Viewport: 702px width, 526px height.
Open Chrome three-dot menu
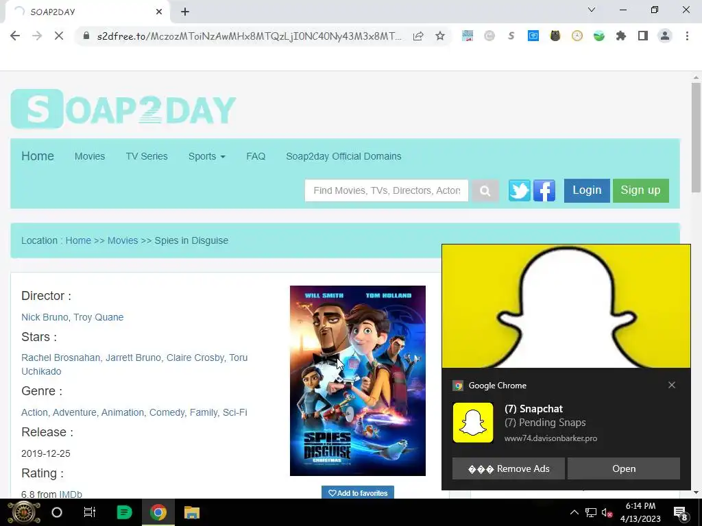tap(687, 36)
